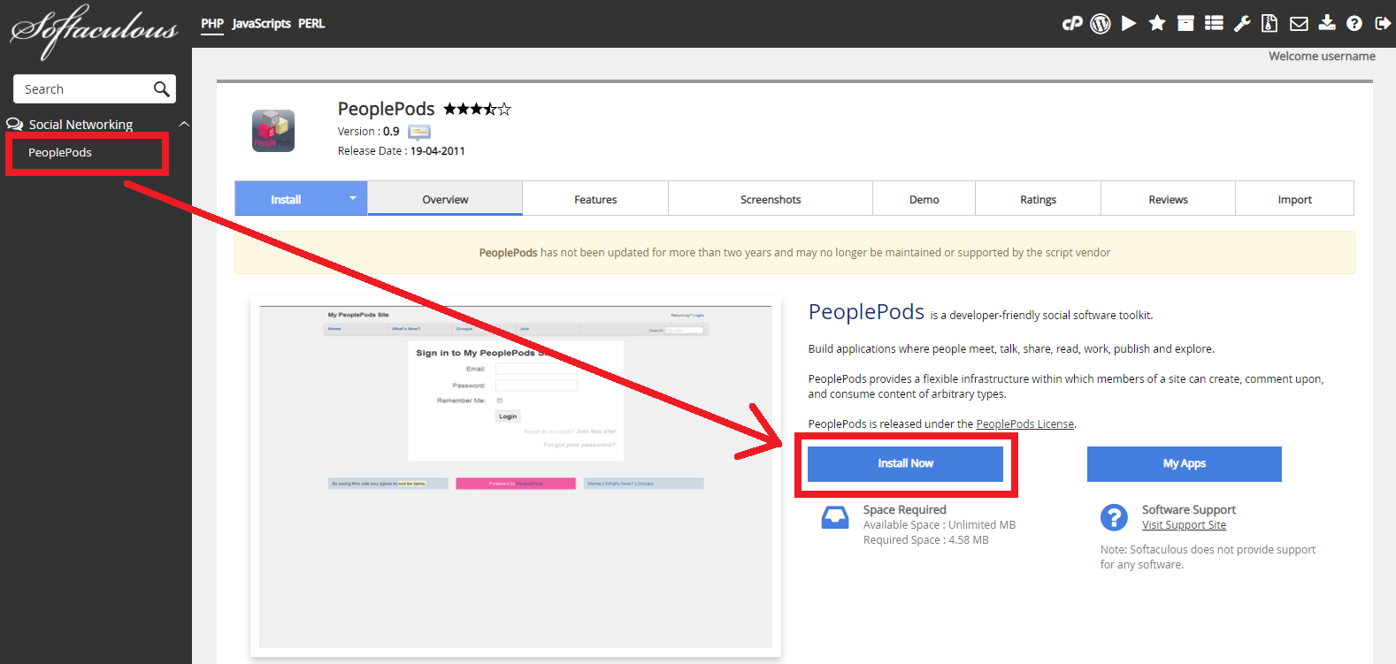The width and height of the screenshot is (1396, 664).
Task: Switch to the Features tab
Action: coord(595,199)
